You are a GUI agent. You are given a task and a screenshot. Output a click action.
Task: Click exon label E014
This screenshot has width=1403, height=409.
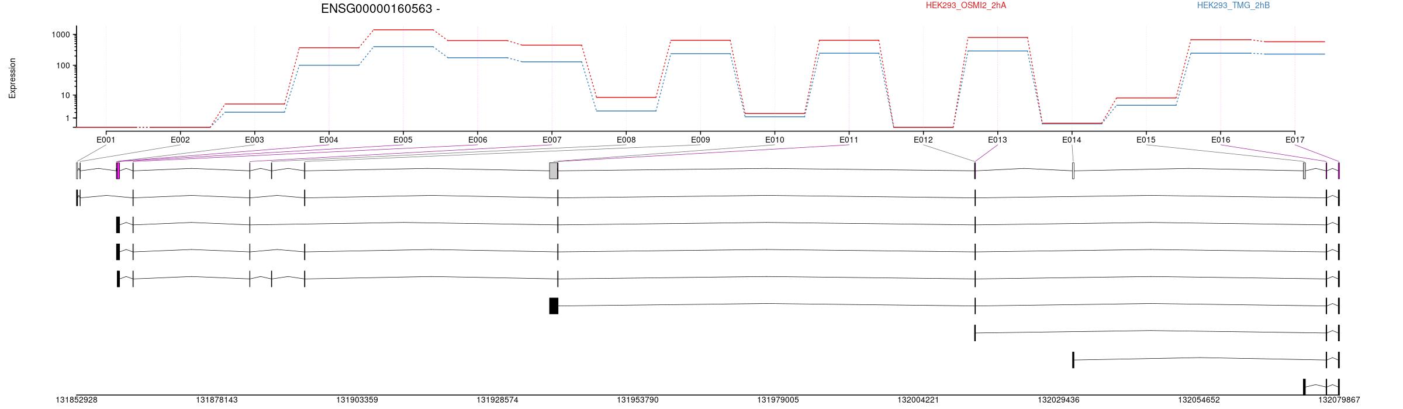coord(1072,140)
